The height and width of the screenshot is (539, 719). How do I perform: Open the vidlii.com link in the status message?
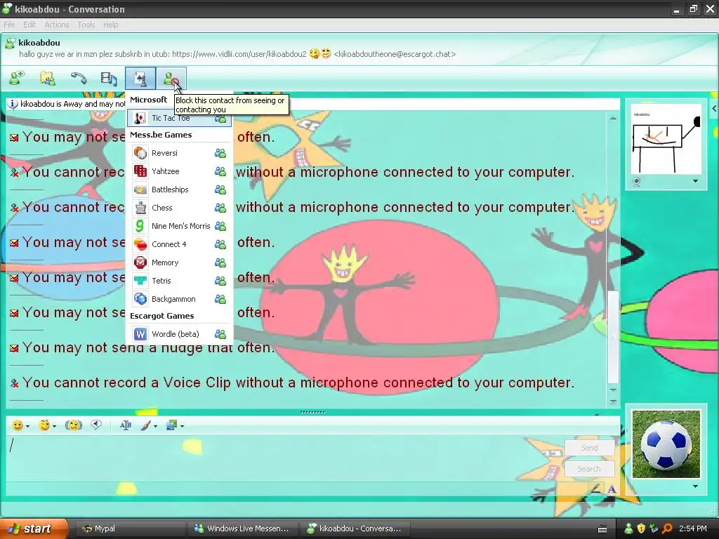click(239, 54)
